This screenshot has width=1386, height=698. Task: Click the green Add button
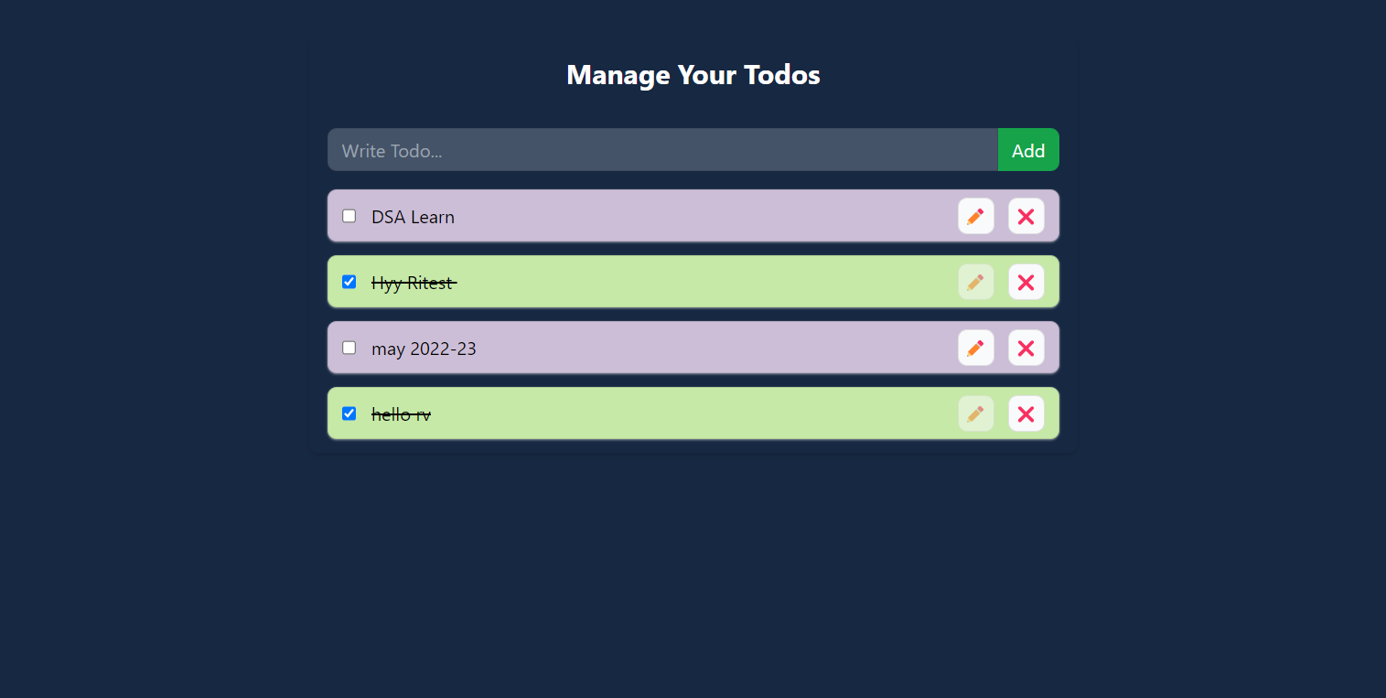click(1028, 150)
